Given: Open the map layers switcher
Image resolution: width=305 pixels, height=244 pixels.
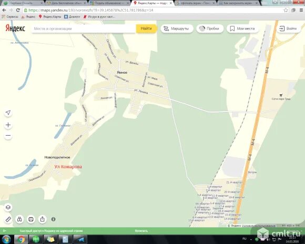Looking at the screenshot, I should click(8, 207).
